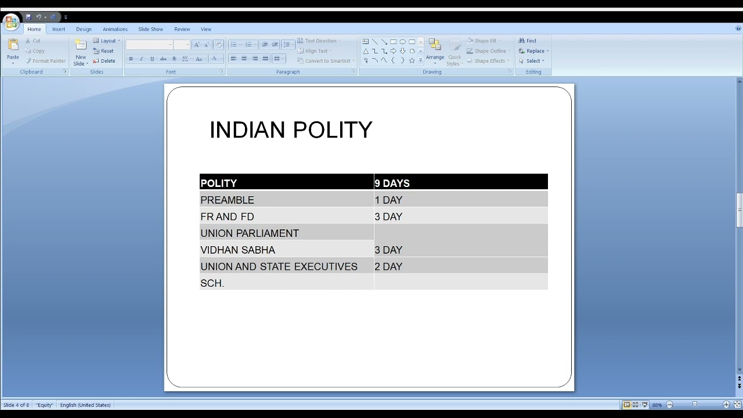Open the Design tab
743x418 pixels.
[x=84, y=29]
